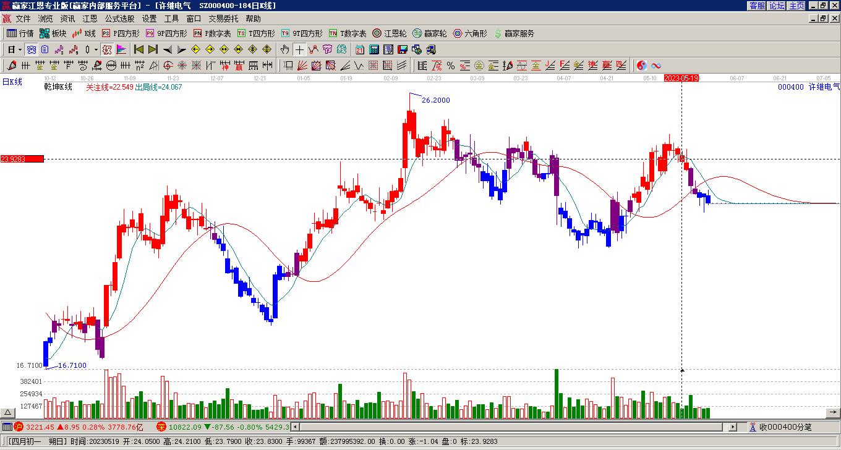Toggle the highlighted 乾坤K线 indicator button
Image resolution: width=841 pixels, height=450 pixels.
[107, 49]
